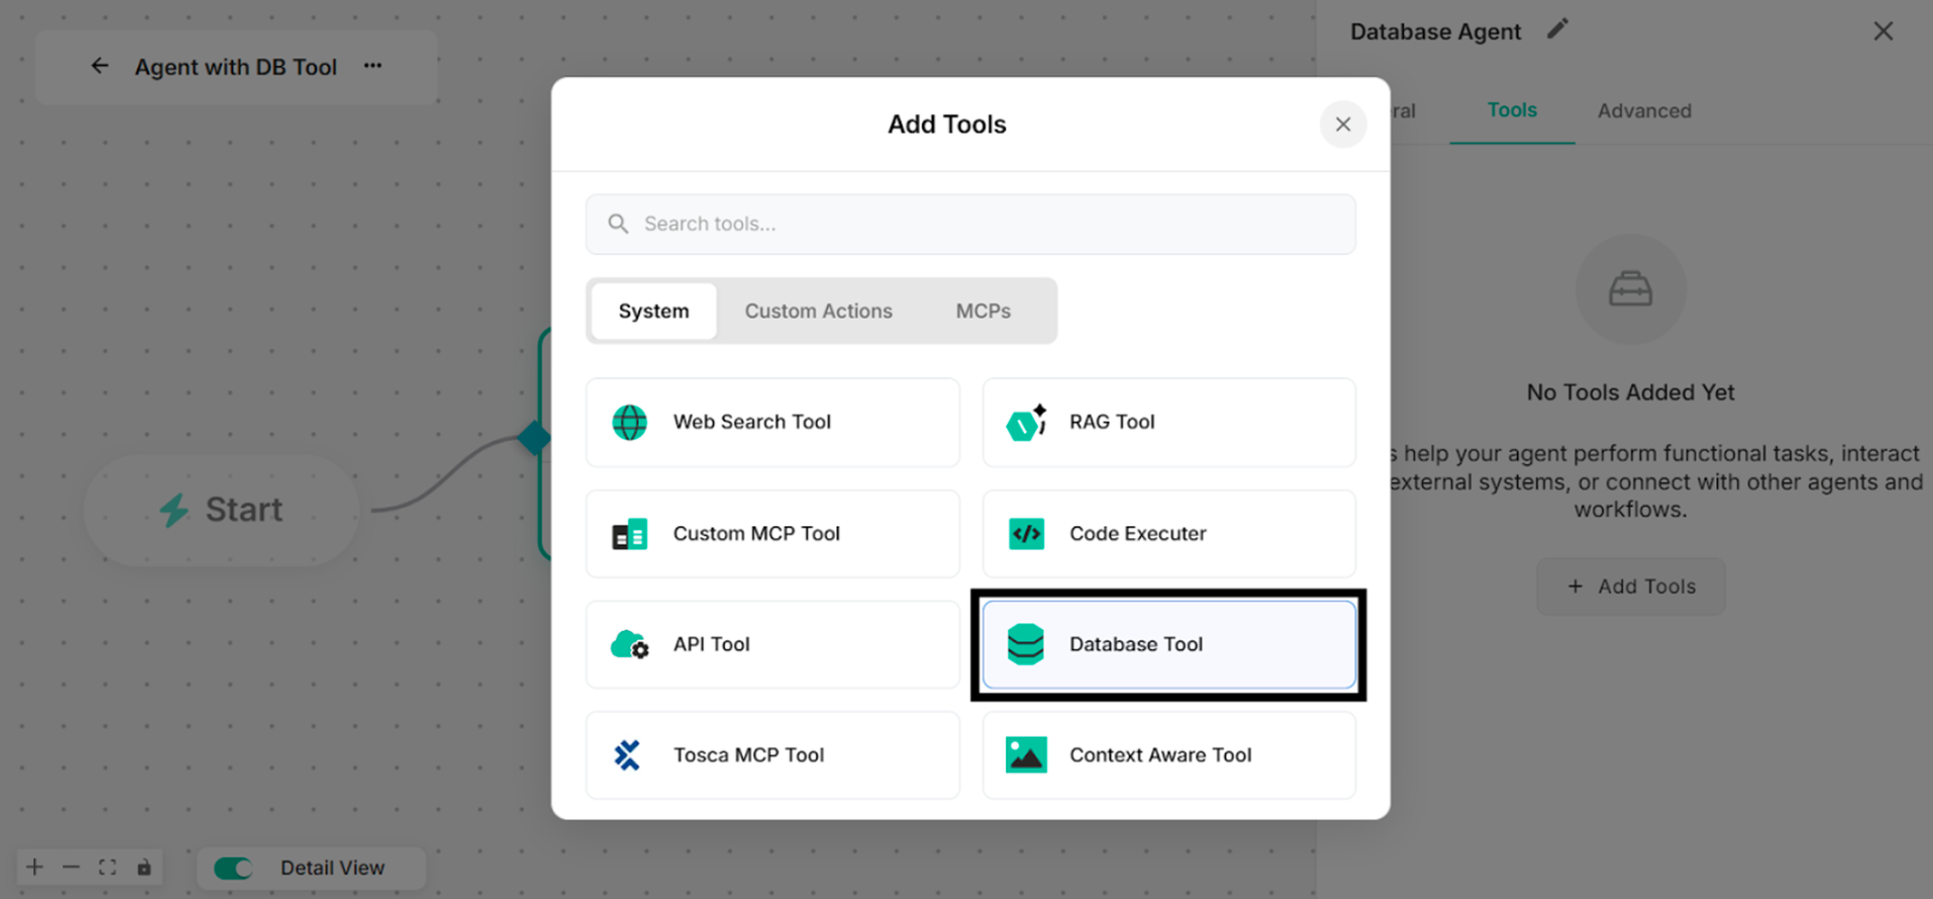This screenshot has width=1933, height=899.
Task: Choose the Custom MCP Tool icon
Action: (629, 534)
